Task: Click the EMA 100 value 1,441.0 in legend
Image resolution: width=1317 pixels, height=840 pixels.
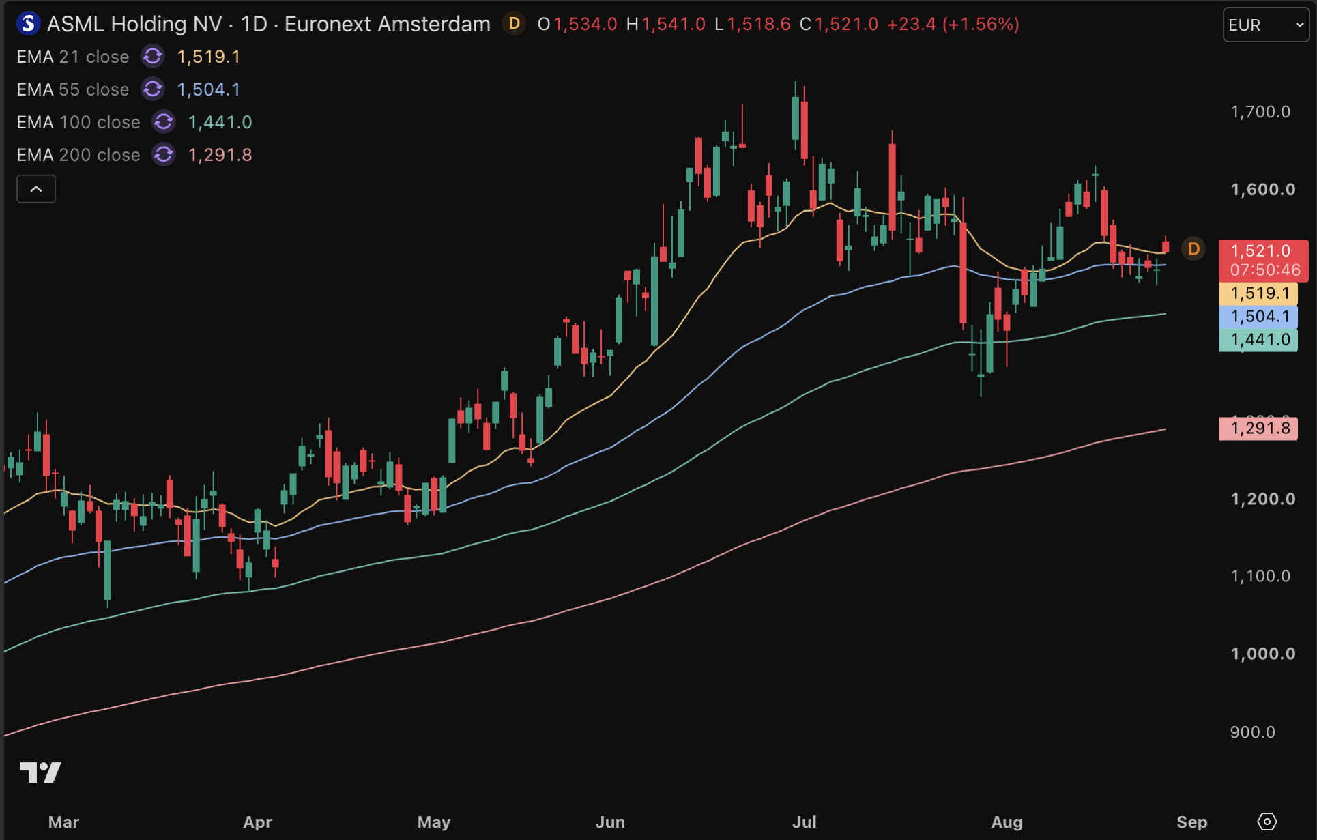Action: [x=220, y=122]
